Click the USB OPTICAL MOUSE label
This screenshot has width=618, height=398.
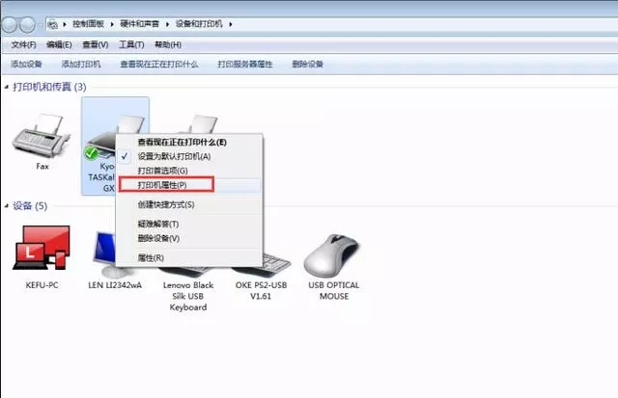click(334, 291)
